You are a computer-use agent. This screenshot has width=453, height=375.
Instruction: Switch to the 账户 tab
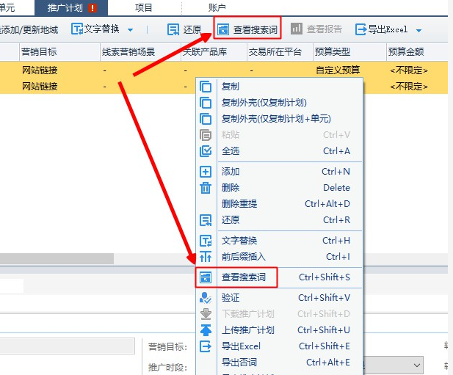click(217, 8)
